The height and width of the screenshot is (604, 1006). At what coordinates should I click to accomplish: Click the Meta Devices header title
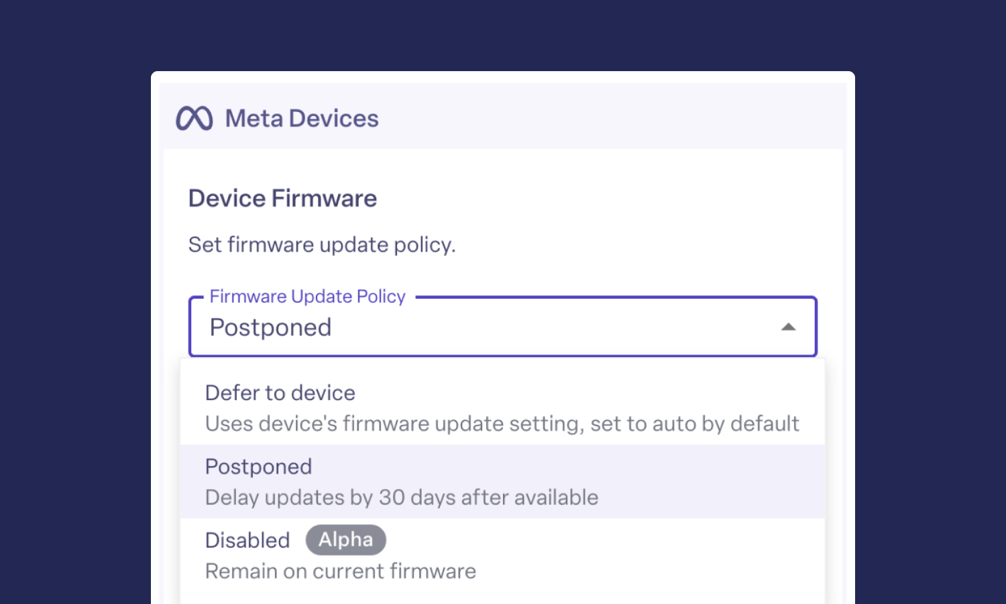tap(302, 119)
